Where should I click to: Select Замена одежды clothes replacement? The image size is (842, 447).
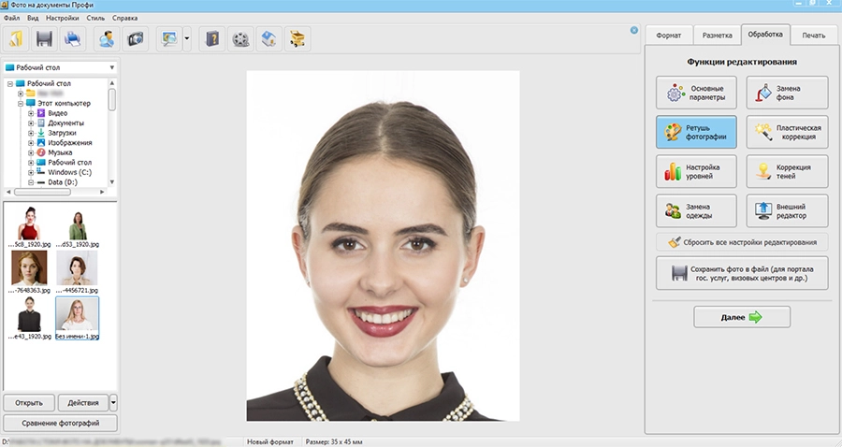pyautogui.click(x=696, y=210)
